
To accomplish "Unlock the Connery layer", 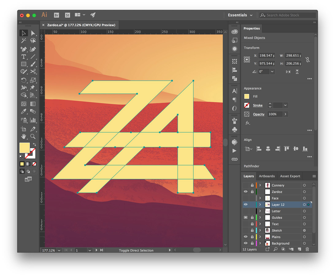I will point(252,185).
